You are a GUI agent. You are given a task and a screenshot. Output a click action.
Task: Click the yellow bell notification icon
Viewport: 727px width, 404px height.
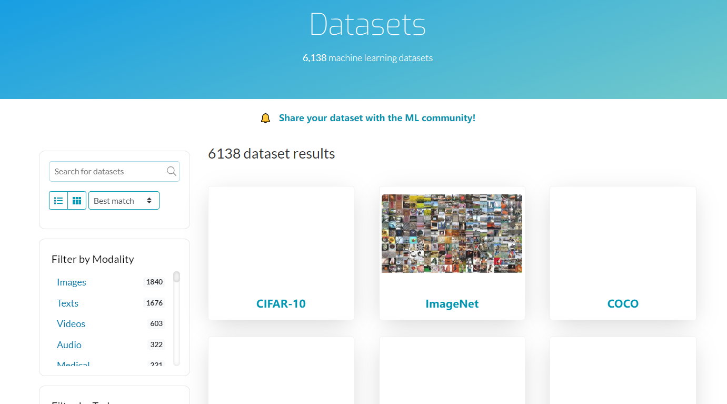tap(265, 118)
